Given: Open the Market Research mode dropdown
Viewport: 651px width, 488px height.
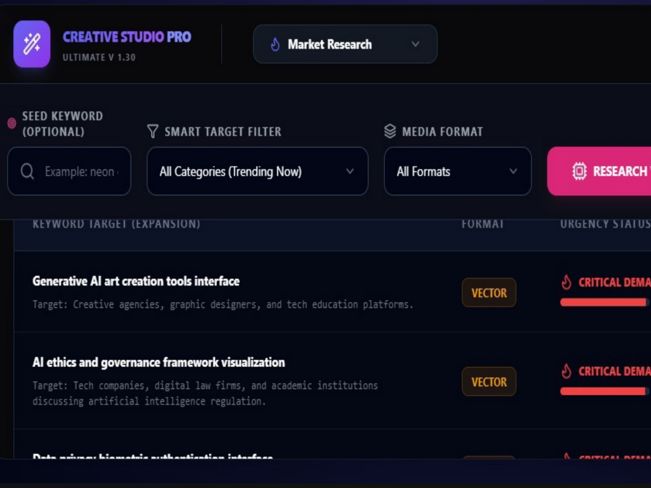Looking at the screenshot, I should pyautogui.click(x=345, y=44).
